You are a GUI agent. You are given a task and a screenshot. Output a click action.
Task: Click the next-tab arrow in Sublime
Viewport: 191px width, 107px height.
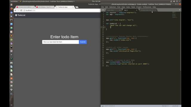tap(104, 10)
